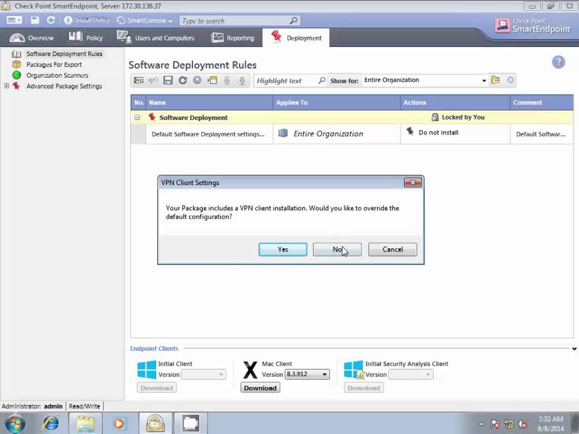
Task: Click the Comment column header
Action: (542, 102)
